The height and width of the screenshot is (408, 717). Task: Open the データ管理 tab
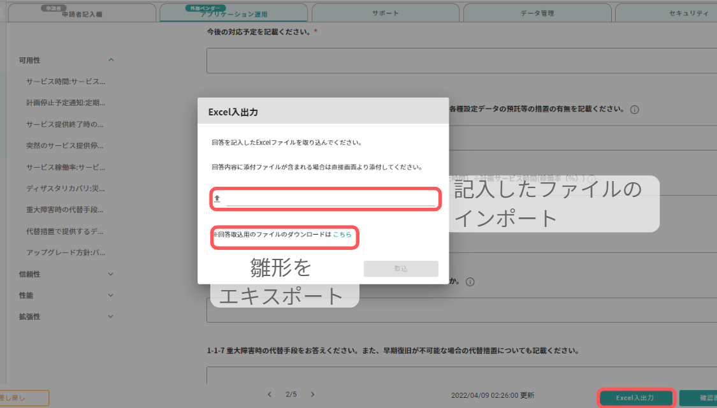pyautogui.click(x=537, y=11)
